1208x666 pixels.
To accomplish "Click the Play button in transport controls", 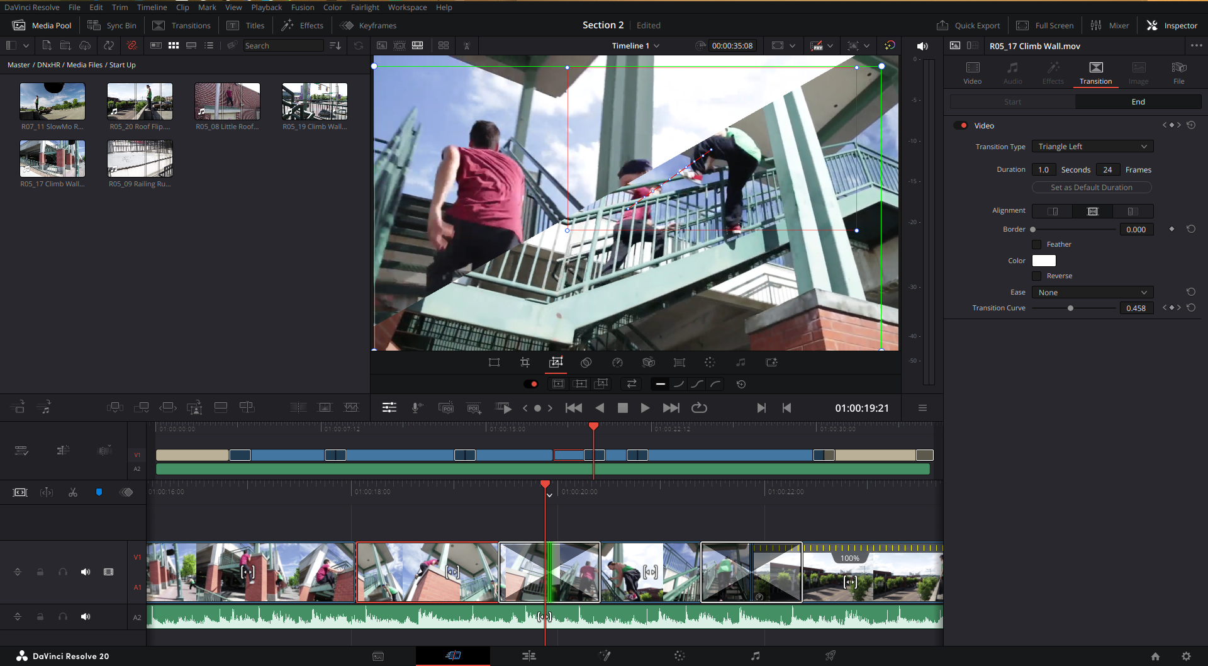I will pyautogui.click(x=645, y=408).
